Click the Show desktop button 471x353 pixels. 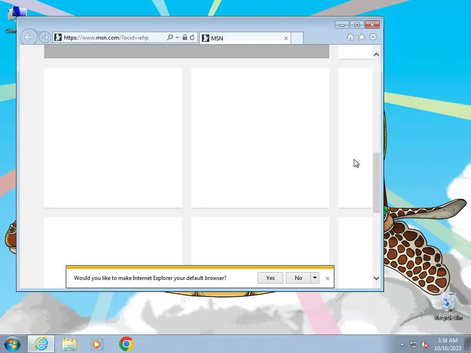[468, 344]
